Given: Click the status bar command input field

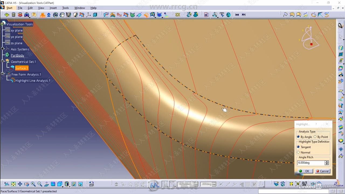Looking at the screenshot, I should [294, 191].
